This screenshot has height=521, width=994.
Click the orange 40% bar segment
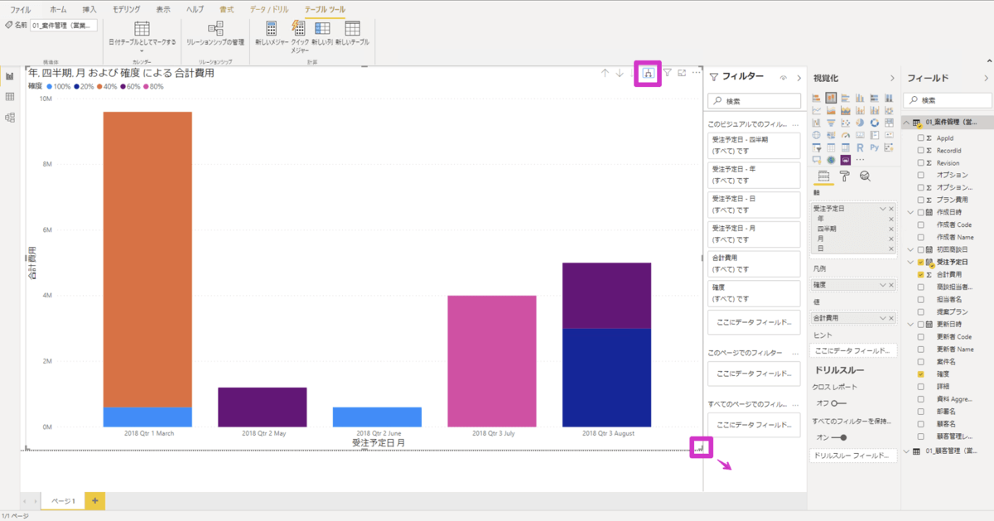click(x=147, y=258)
